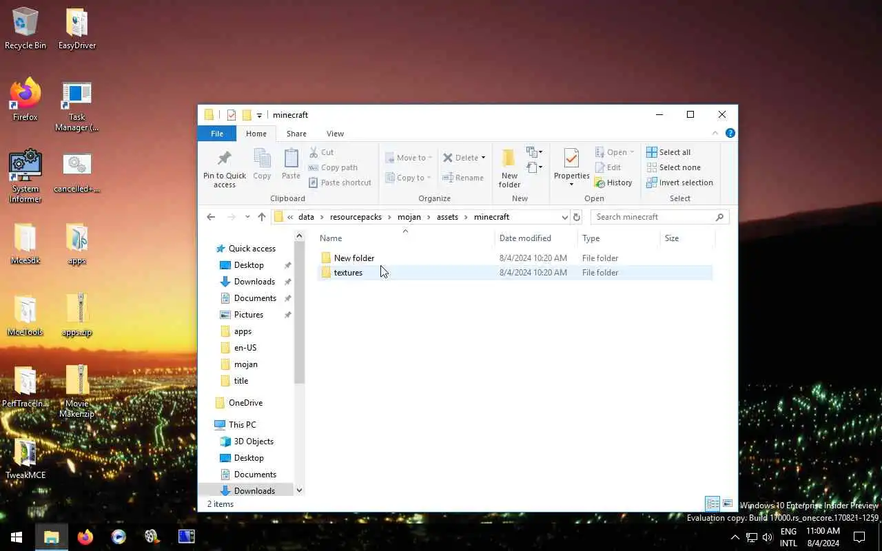Image resolution: width=882 pixels, height=551 pixels.
Task: Expand Properties dropdown arrow
Action: tap(571, 185)
